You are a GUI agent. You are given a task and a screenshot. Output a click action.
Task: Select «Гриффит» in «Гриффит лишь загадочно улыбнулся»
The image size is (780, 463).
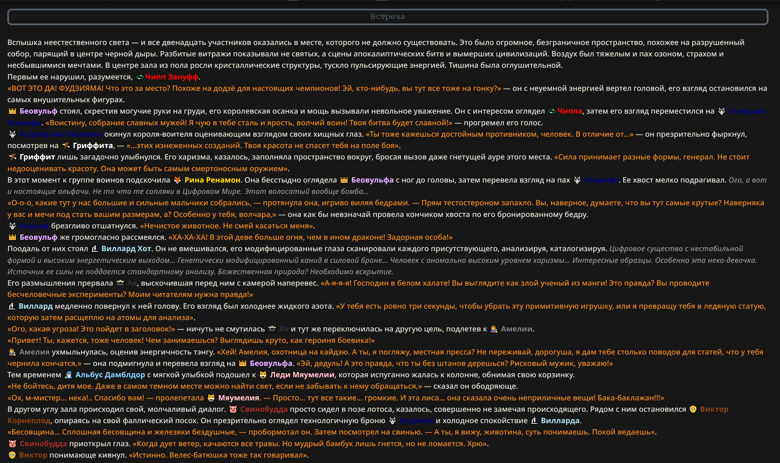(x=37, y=157)
